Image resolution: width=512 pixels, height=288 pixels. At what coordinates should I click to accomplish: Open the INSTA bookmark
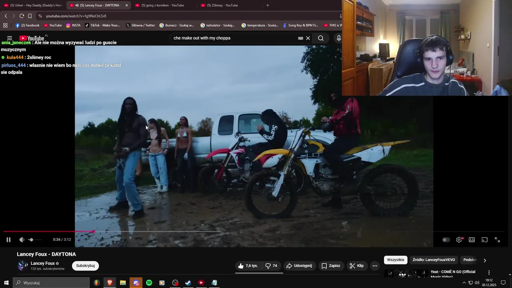(73, 25)
